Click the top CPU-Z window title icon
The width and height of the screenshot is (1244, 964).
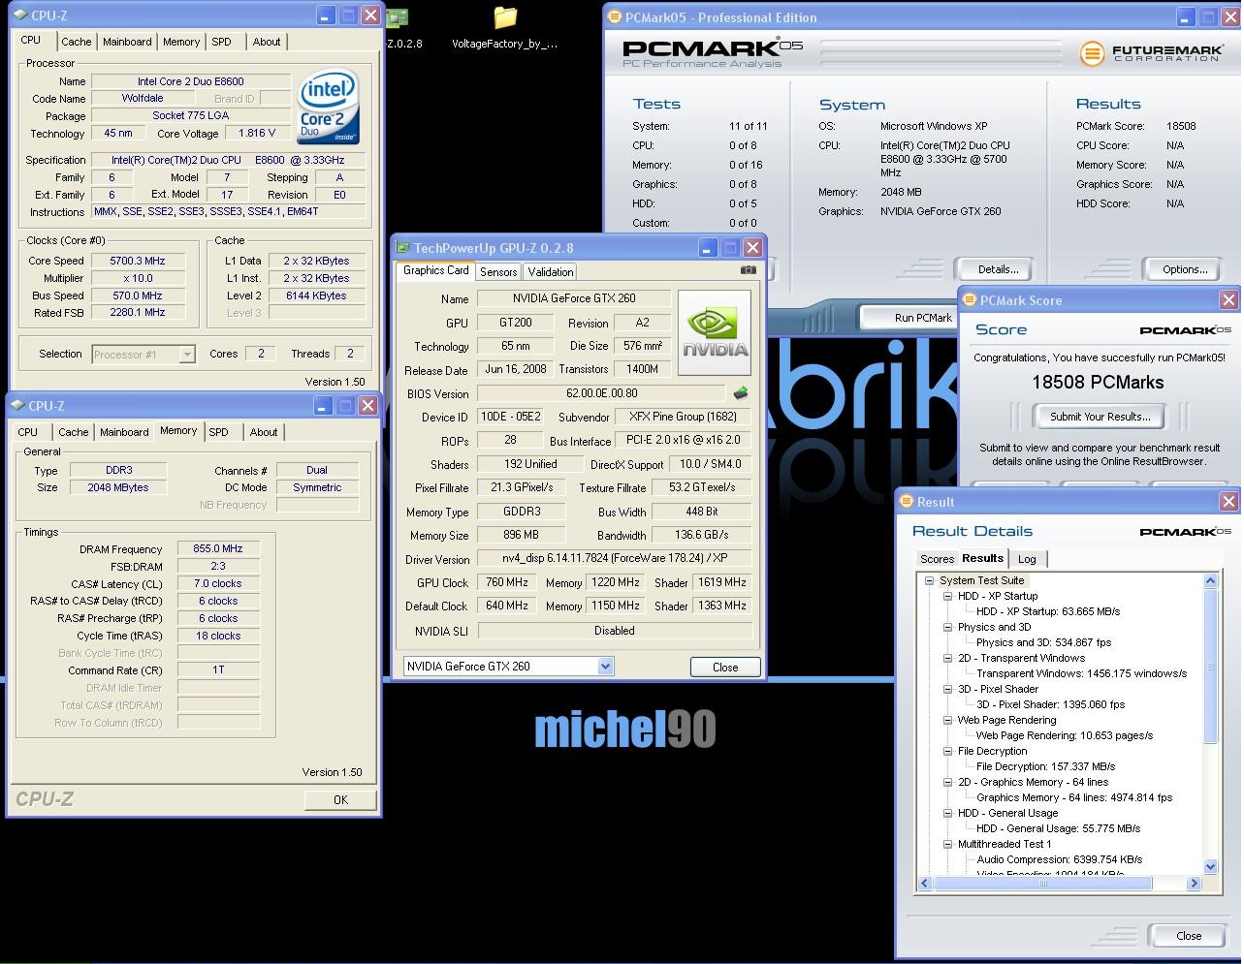click(x=20, y=16)
